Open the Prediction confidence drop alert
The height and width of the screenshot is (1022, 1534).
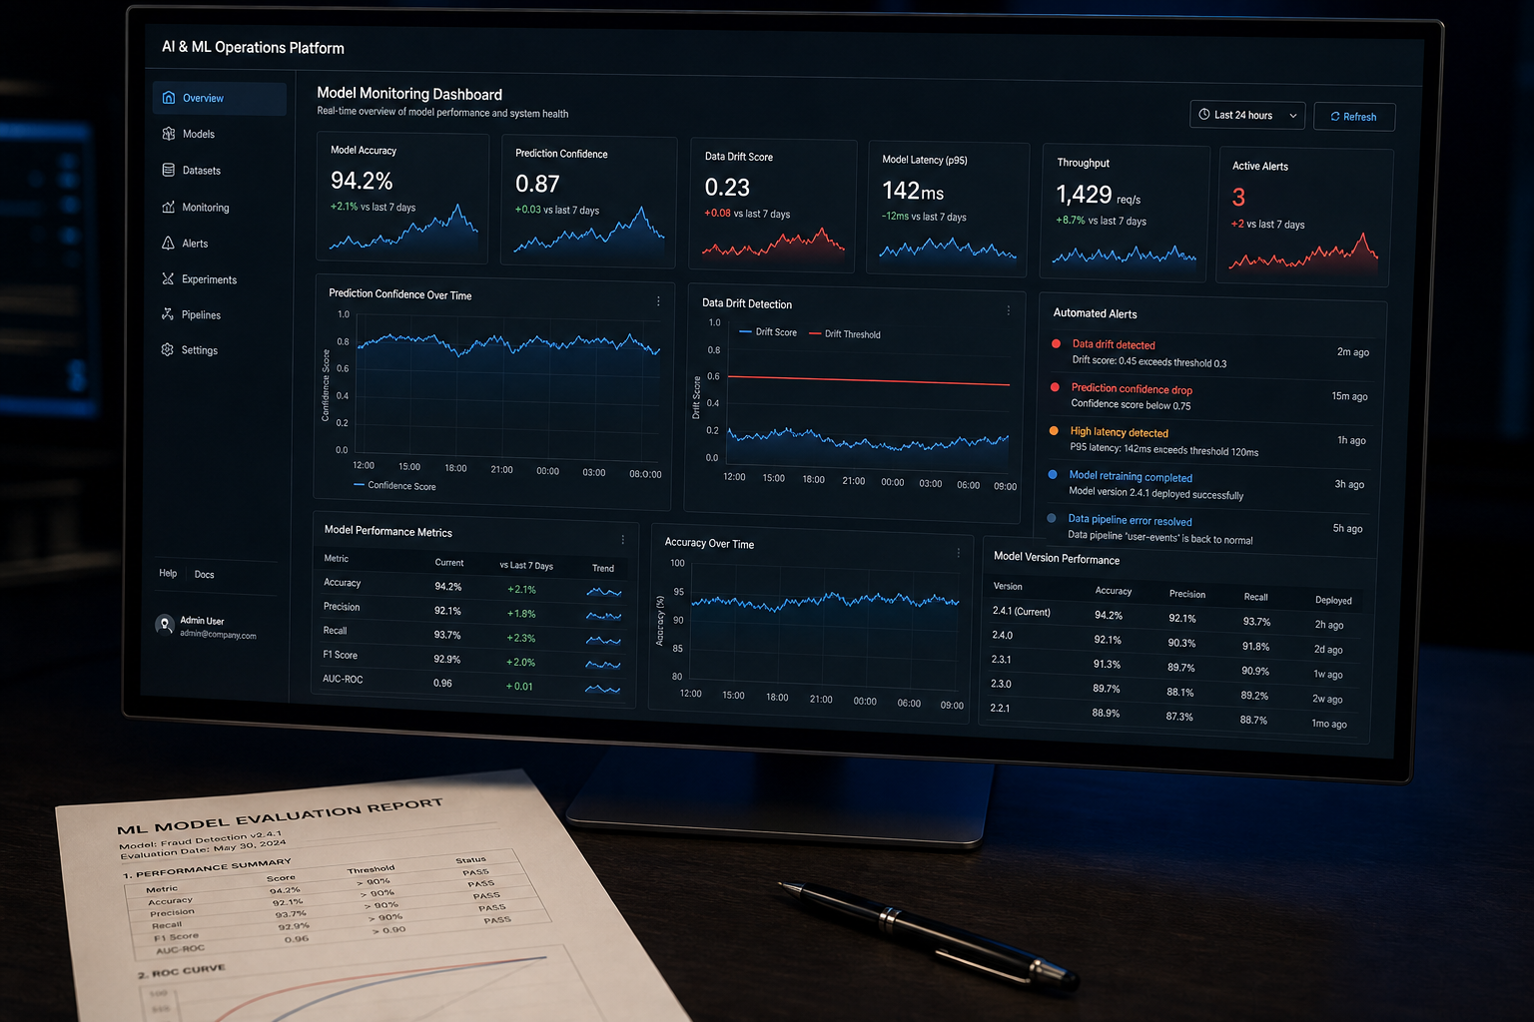click(1209, 396)
